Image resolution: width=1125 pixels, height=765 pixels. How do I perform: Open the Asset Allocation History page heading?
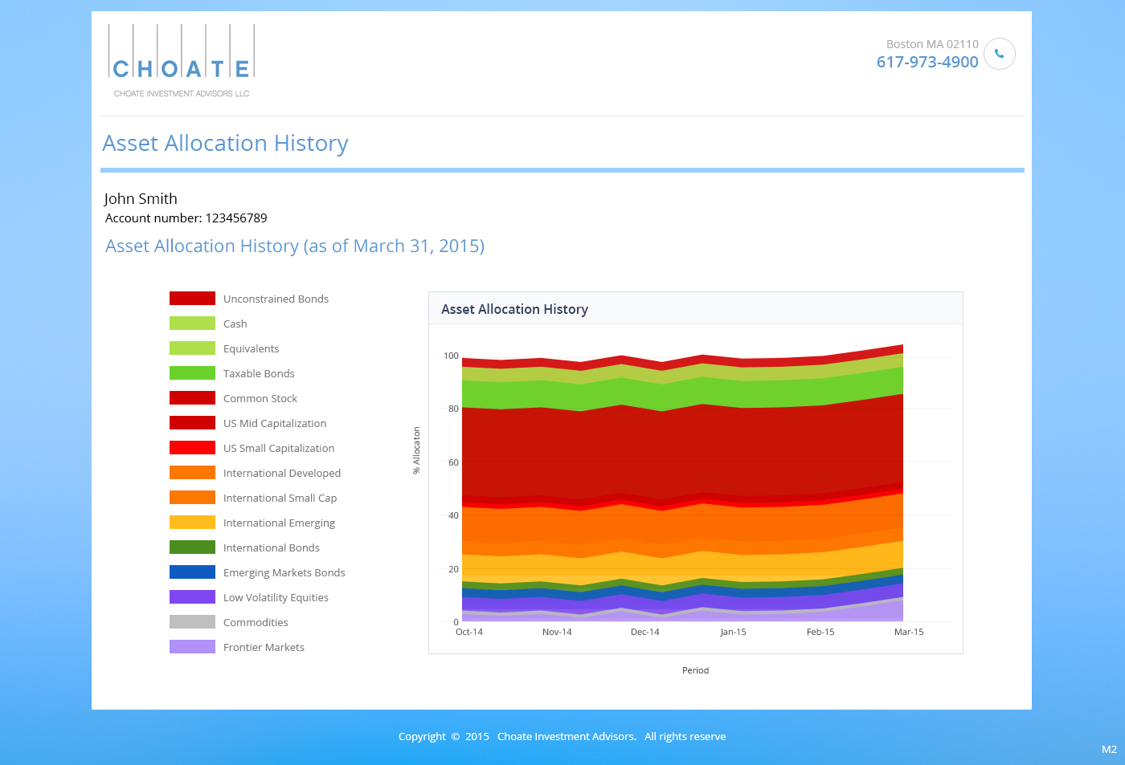coord(225,143)
